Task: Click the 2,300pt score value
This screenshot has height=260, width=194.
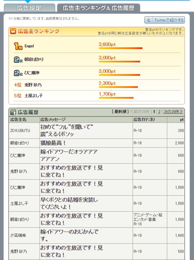Action: [x=107, y=83]
